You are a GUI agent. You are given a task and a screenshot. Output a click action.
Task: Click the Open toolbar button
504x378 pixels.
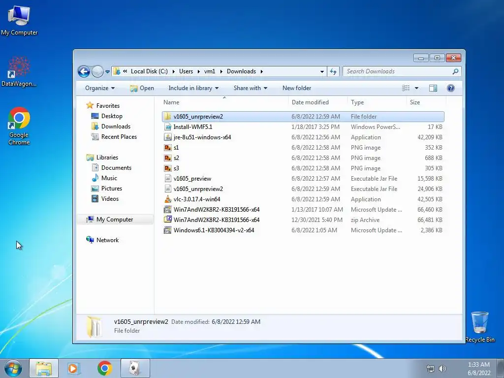pyautogui.click(x=142, y=88)
